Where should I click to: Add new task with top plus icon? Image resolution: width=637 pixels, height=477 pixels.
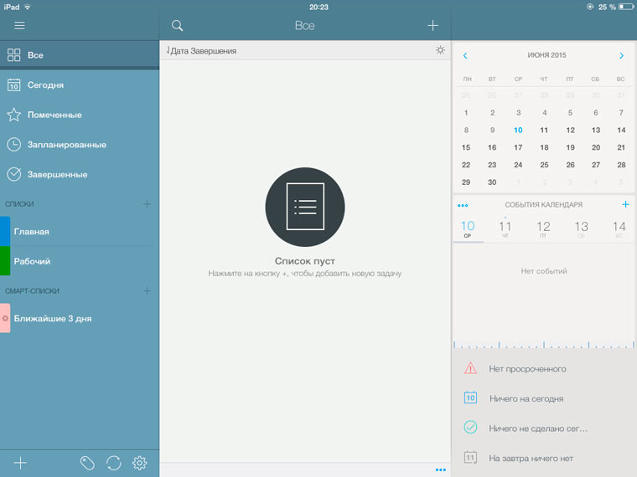(x=432, y=26)
